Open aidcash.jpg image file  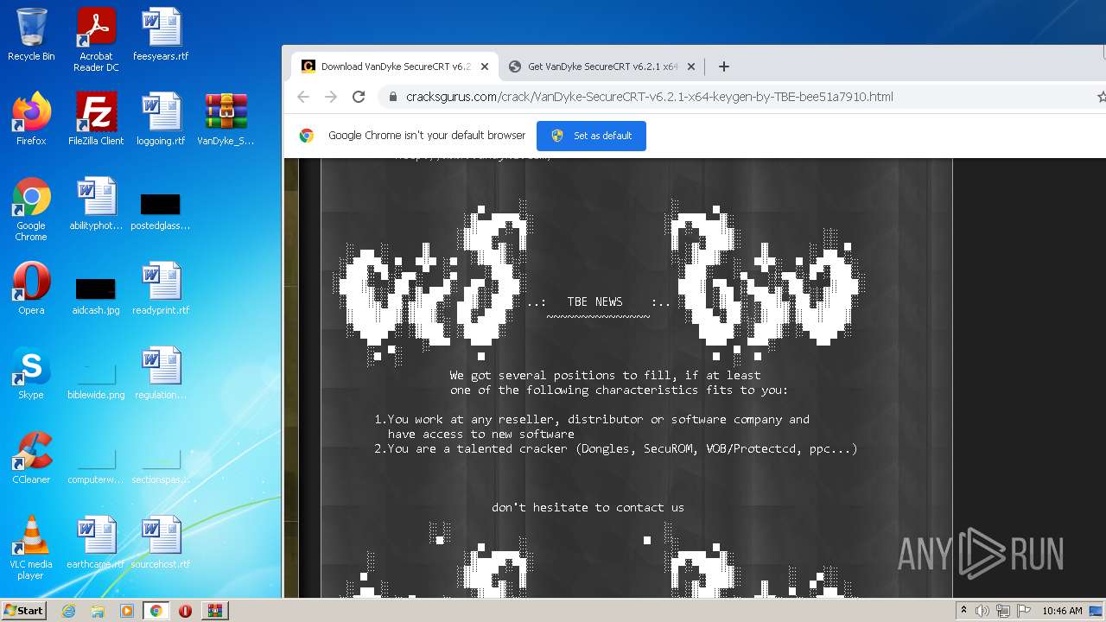click(96, 295)
